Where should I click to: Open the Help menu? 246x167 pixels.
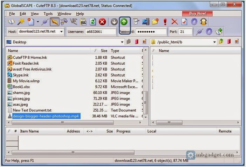click(x=80, y=14)
